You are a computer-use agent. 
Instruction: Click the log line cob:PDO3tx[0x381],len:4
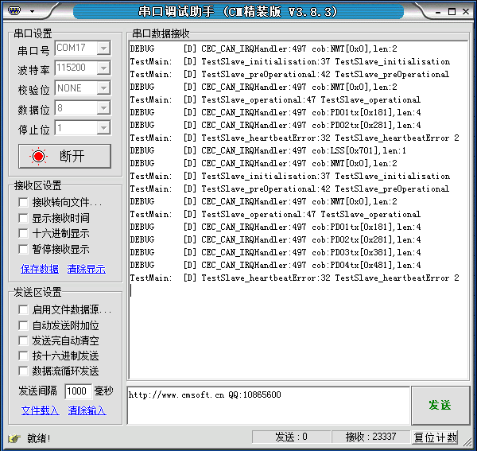276,253
